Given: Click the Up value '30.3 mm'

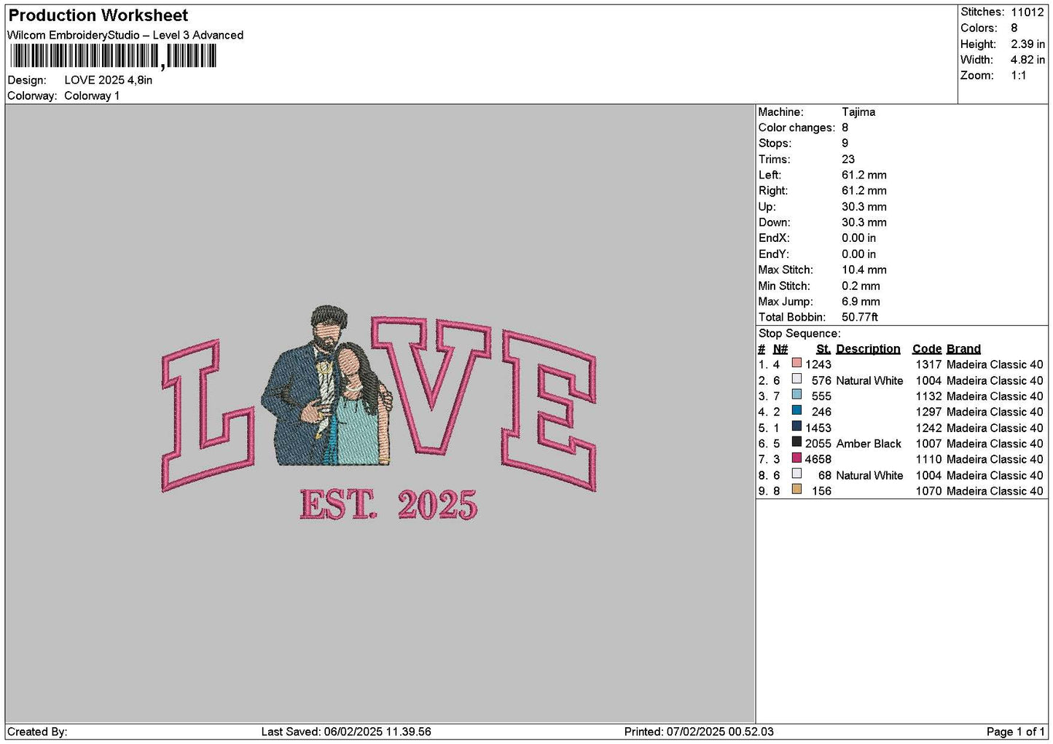Looking at the screenshot, I should coord(864,207).
